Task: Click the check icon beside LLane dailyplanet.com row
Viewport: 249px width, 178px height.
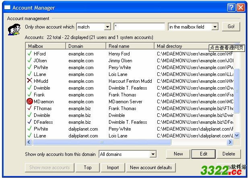Action: coord(29,135)
